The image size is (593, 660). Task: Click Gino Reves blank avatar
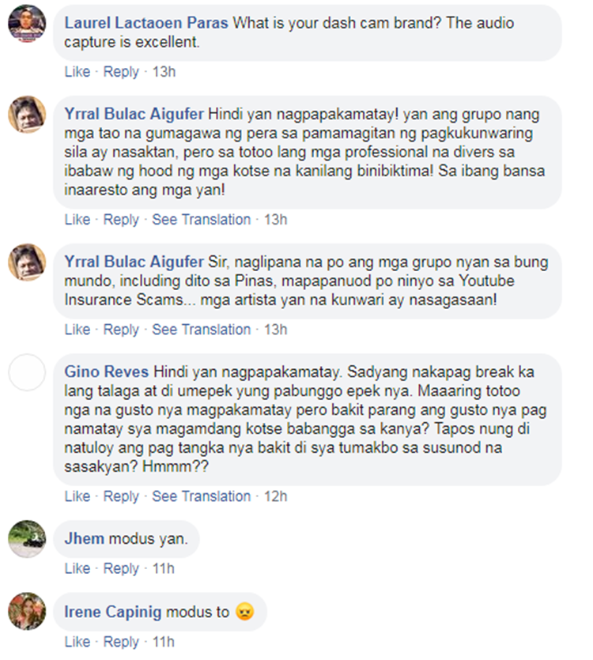(x=27, y=372)
